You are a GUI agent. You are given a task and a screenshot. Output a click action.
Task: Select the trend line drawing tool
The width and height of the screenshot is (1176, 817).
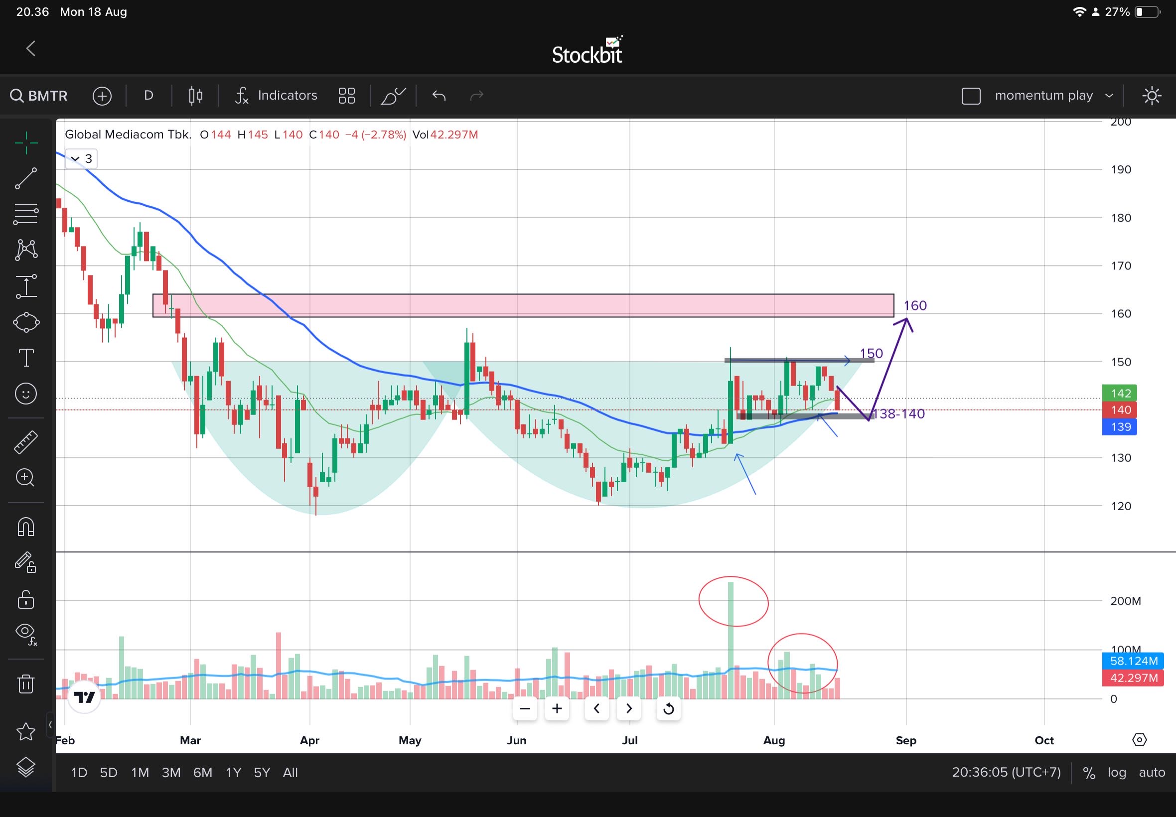pyautogui.click(x=25, y=178)
